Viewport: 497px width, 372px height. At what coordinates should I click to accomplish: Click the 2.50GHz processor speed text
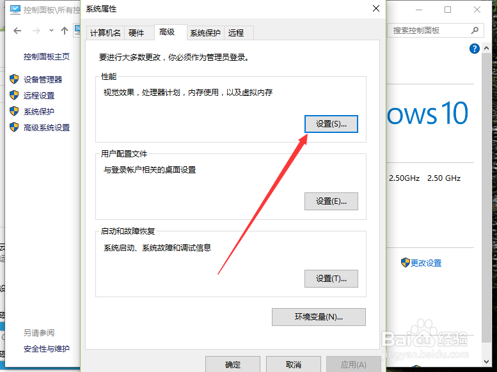click(x=404, y=178)
